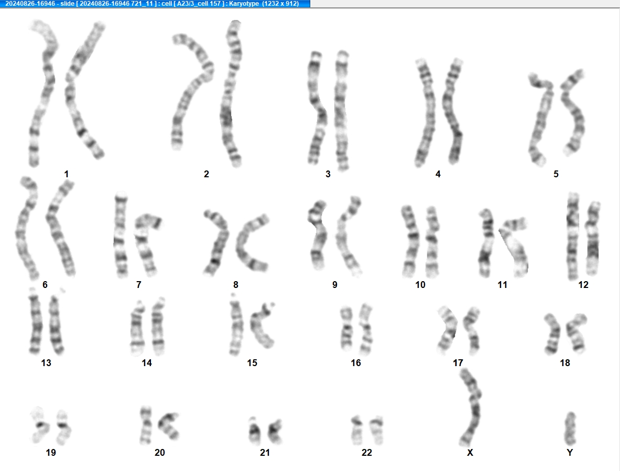Select the left chromosome 1 homolog

pyautogui.click(x=42, y=93)
